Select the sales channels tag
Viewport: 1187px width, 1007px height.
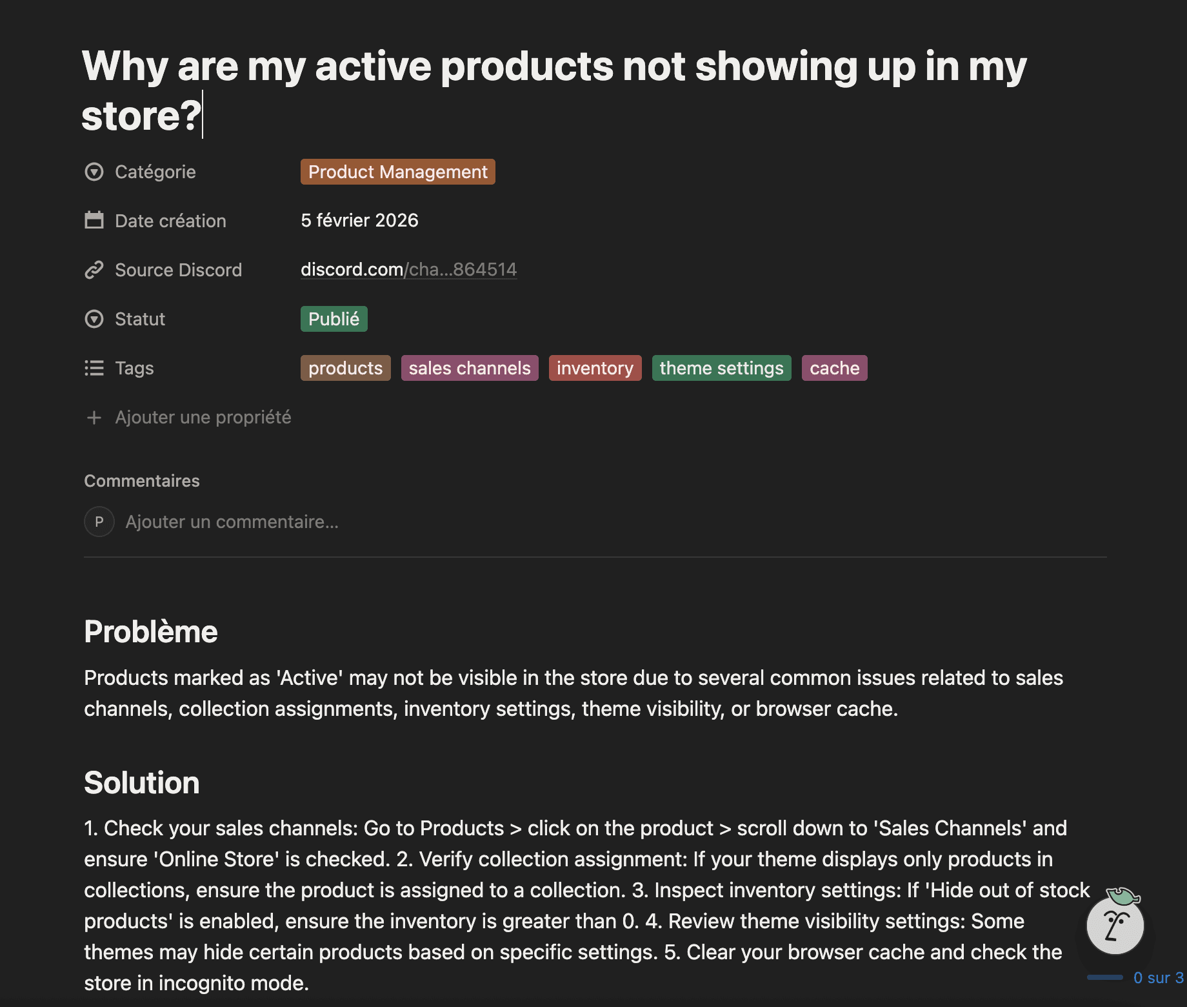469,368
